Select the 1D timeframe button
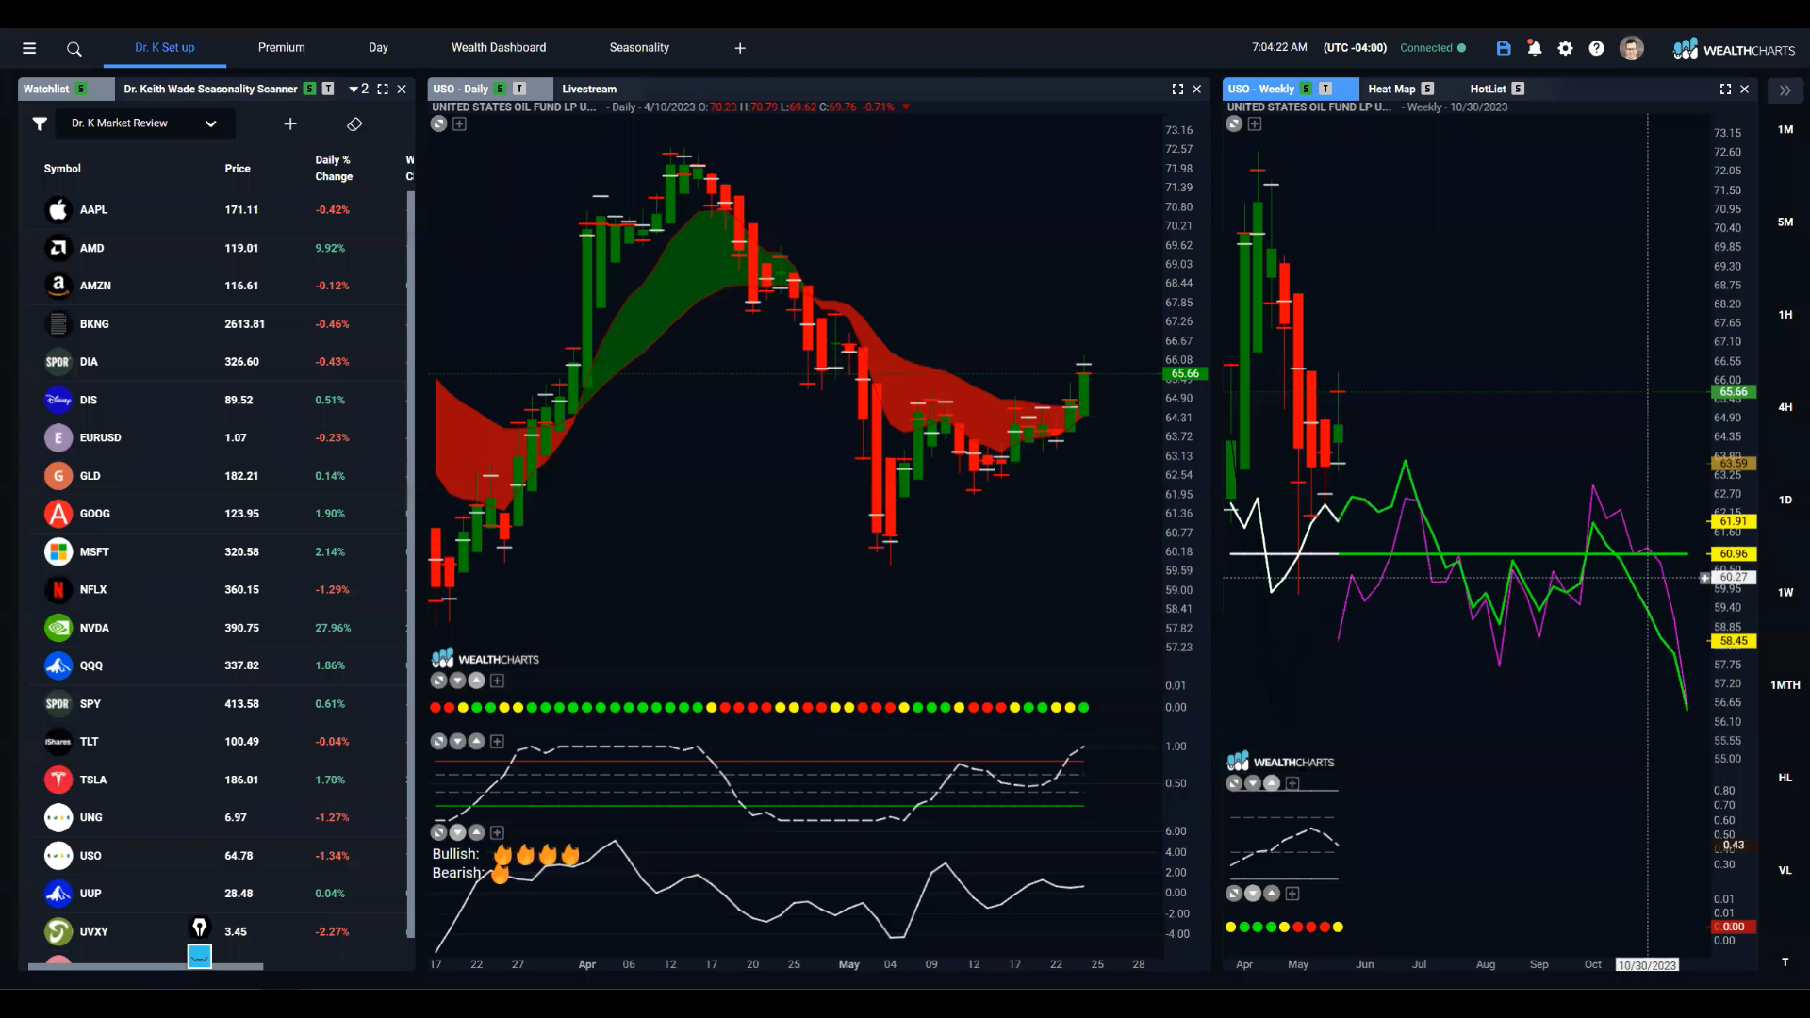 click(1785, 501)
